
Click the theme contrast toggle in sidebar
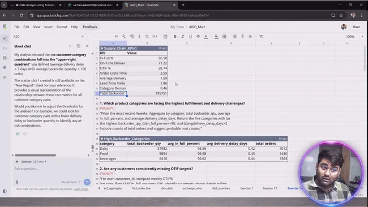click(5, 191)
